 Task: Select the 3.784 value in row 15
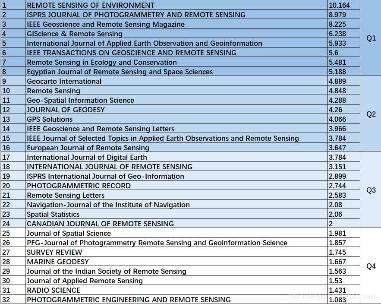click(x=343, y=138)
